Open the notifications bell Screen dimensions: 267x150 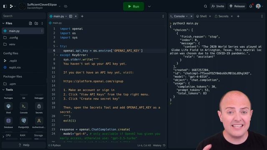click(251, 6)
